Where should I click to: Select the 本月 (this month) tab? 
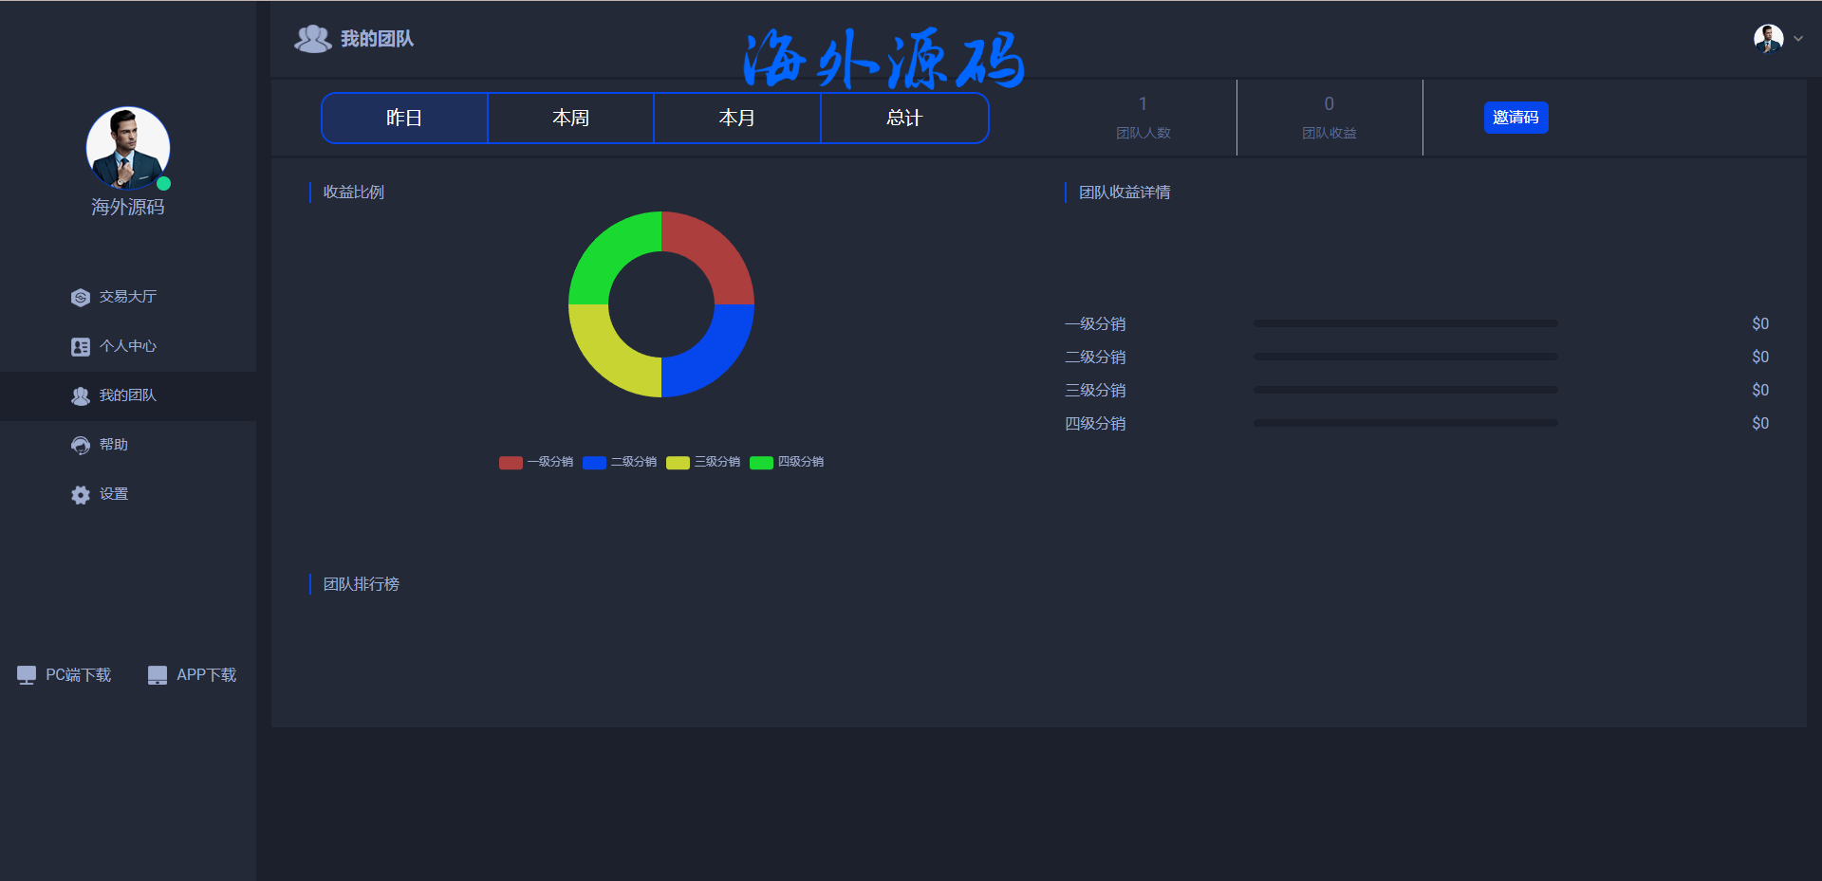pyautogui.click(x=737, y=119)
